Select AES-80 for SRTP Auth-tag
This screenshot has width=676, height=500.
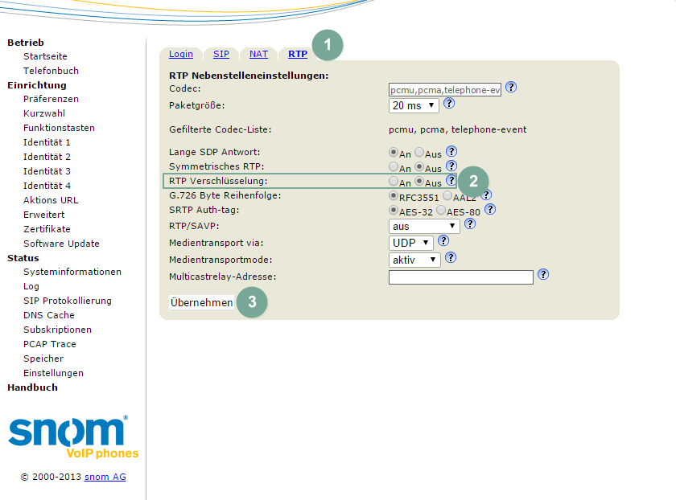(x=441, y=211)
